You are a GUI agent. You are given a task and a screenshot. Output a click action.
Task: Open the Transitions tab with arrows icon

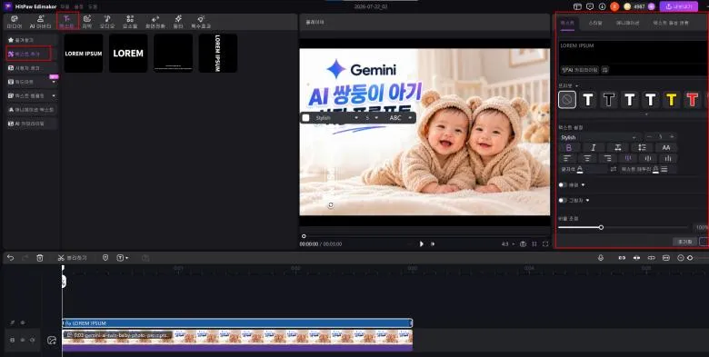(155, 22)
